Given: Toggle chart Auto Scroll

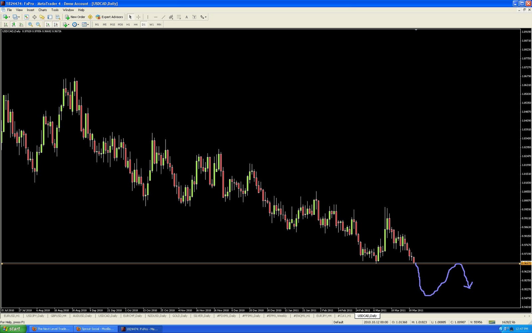Looking at the screenshot, I should (48, 24).
